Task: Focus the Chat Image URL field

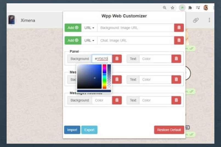Action: pyautogui.click(x=136, y=40)
